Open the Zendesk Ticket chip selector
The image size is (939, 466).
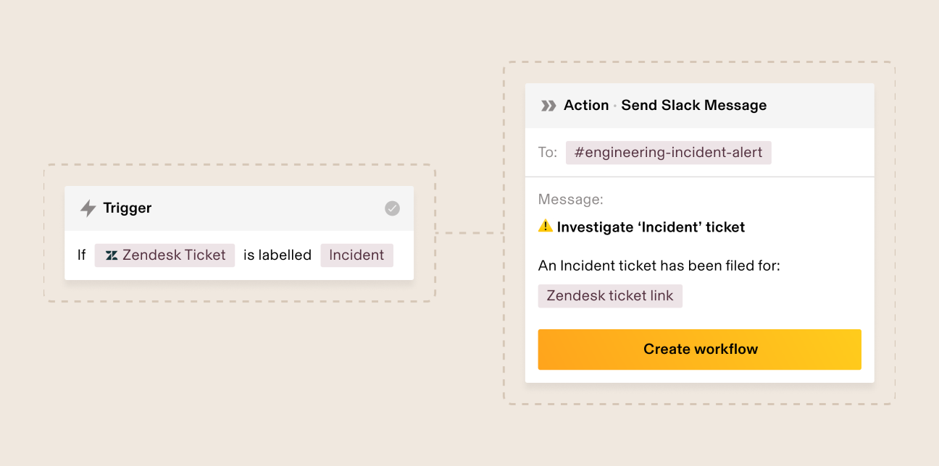tap(164, 255)
